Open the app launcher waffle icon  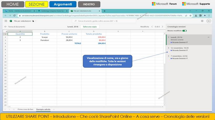(x=6, y=21)
